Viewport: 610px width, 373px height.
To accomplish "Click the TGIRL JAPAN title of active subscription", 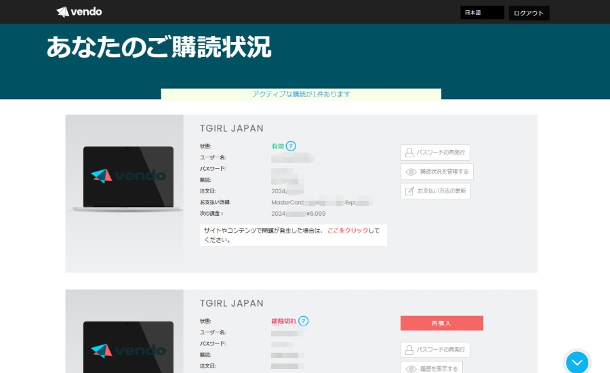I will click(232, 128).
